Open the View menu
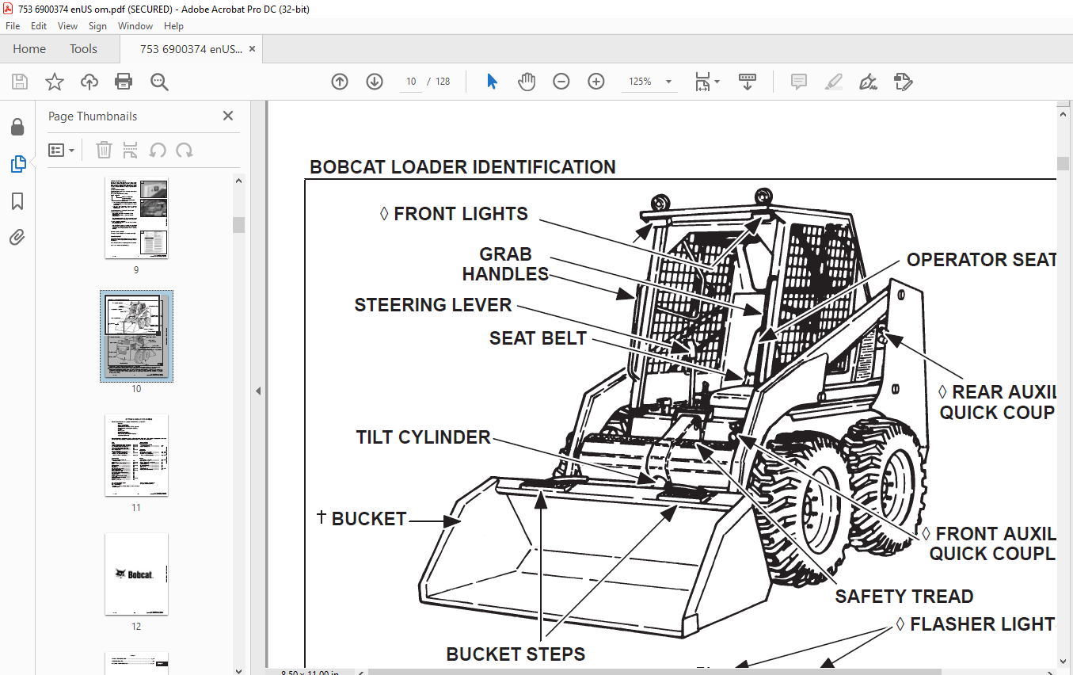 tap(68, 26)
